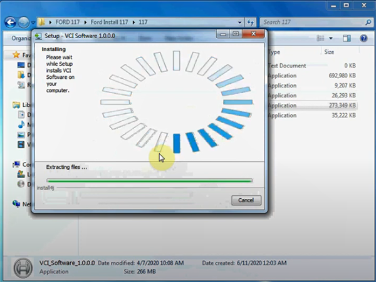Select the Recent Places icon under Favorites
The height and width of the screenshot is (282, 376).
point(21,84)
